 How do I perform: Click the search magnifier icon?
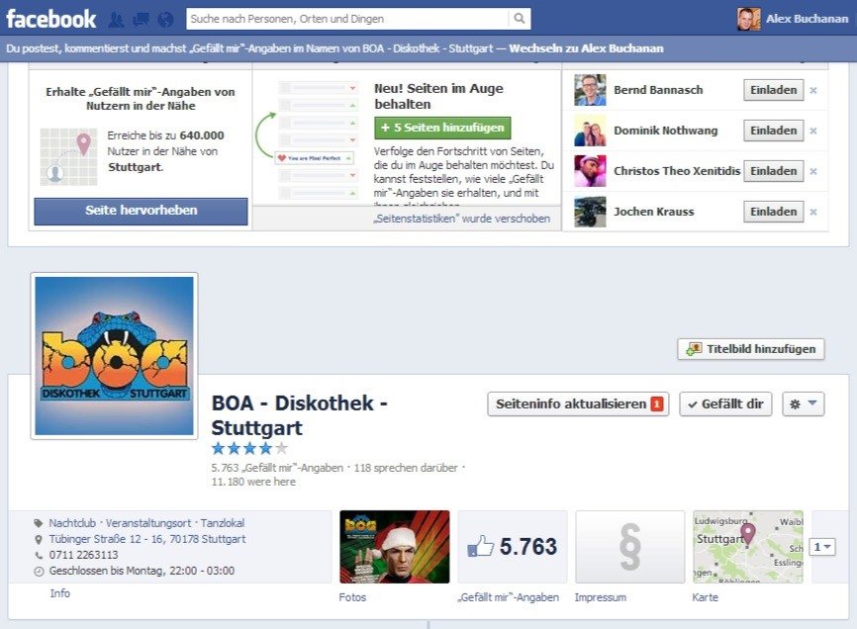[520, 18]
